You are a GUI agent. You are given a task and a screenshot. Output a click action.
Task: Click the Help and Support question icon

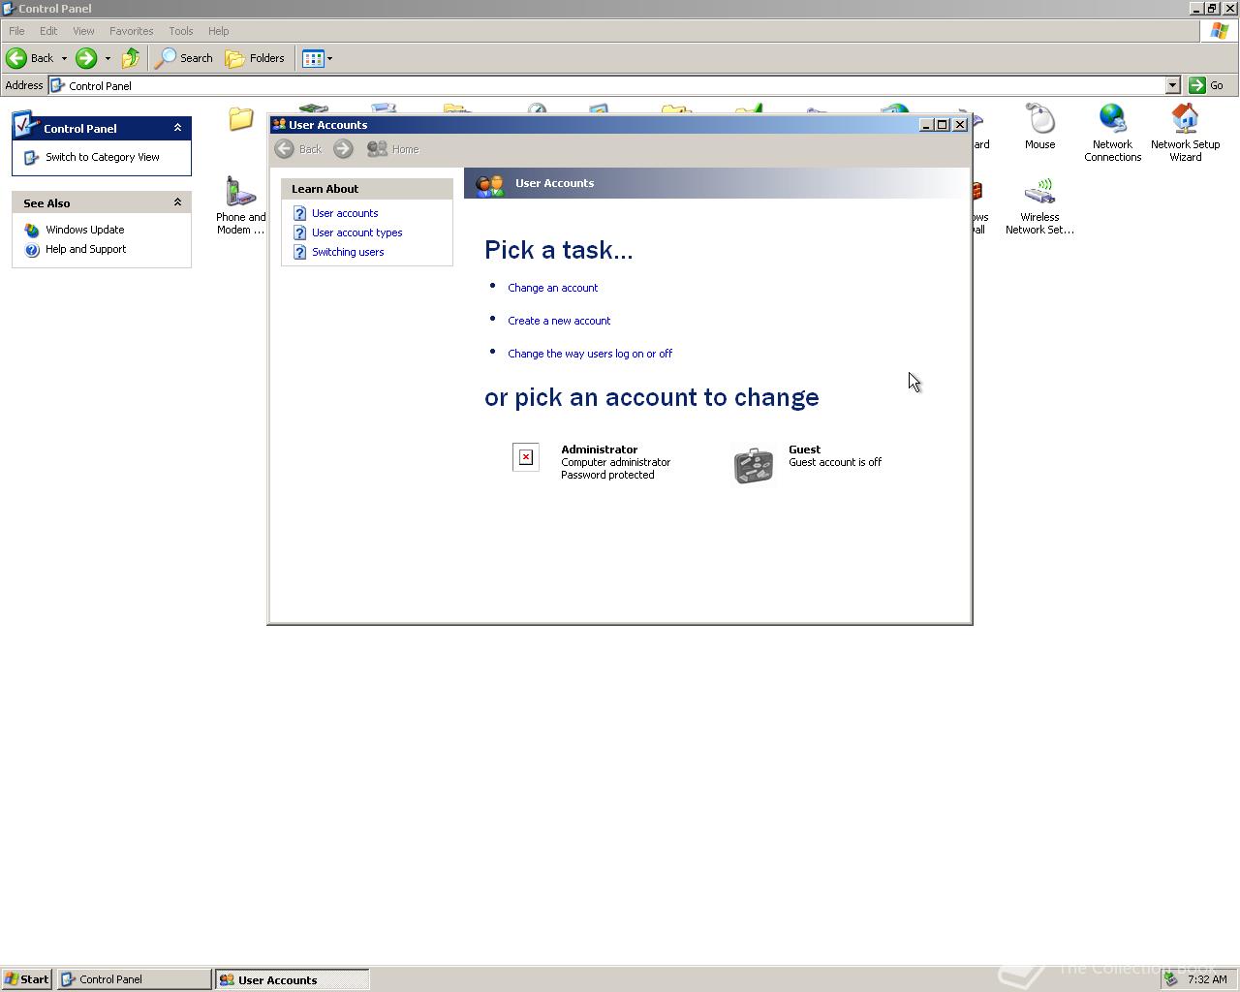coord(32,249)
